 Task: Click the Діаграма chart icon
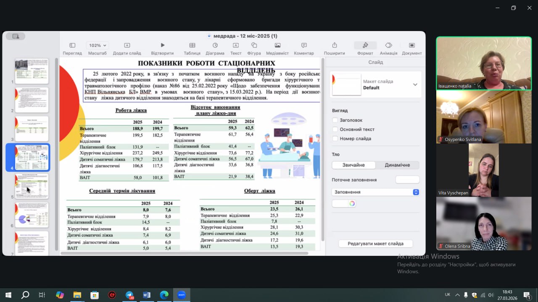pyautogui.click(x=215, y=45)
